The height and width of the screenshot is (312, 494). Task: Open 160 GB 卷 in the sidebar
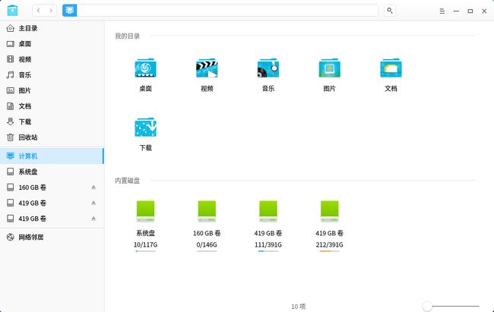pyautogui.click(x=52, y=188)
